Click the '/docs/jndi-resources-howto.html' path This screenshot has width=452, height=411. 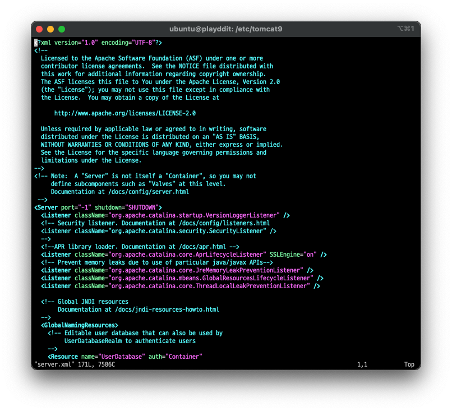[167, 310]
